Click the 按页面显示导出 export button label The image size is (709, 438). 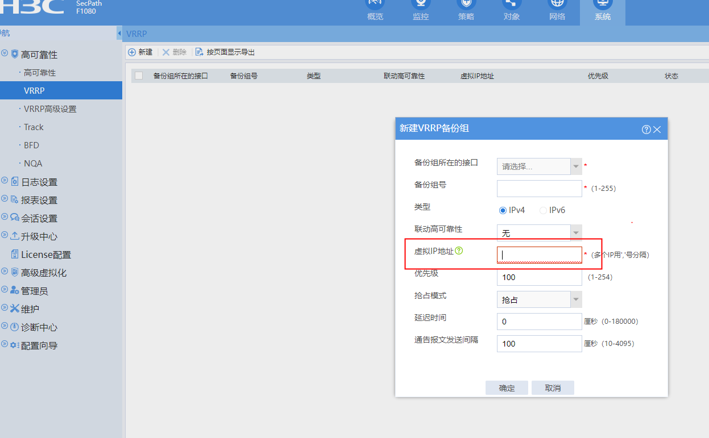pyautogui.click(x=231, y=52)
